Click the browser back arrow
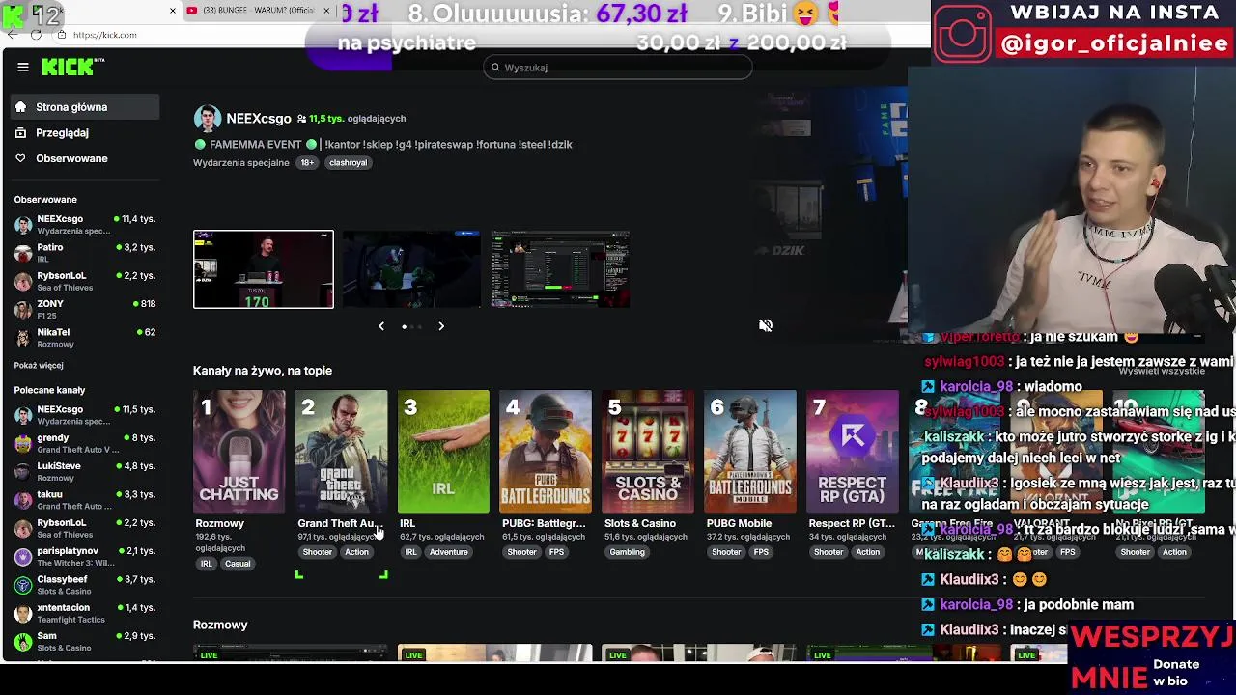This screenshot has height=695, width=1236. click(x=12, y=35)
